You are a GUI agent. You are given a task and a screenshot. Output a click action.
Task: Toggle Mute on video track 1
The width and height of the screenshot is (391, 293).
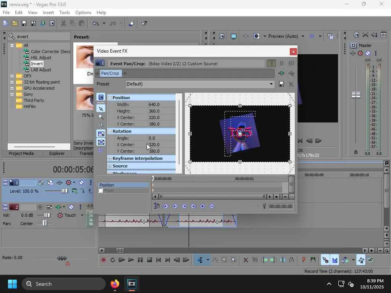pos(82,183)
